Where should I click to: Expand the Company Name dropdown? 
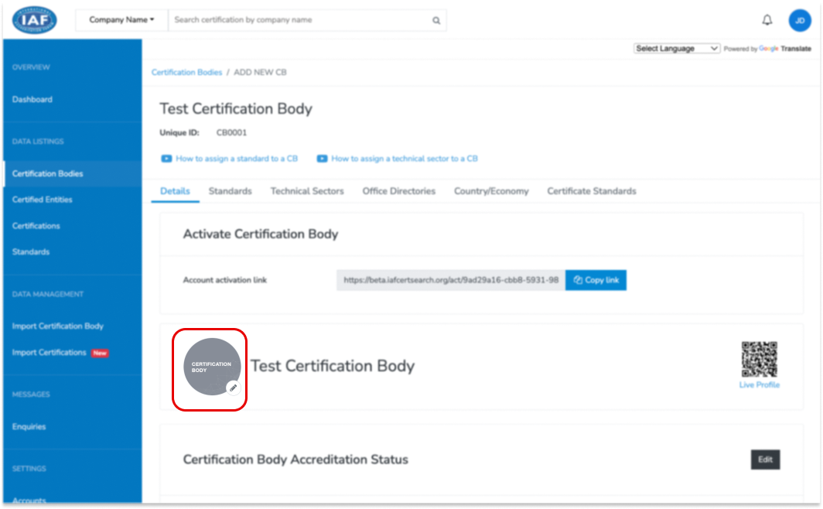(x=121, y=20)
